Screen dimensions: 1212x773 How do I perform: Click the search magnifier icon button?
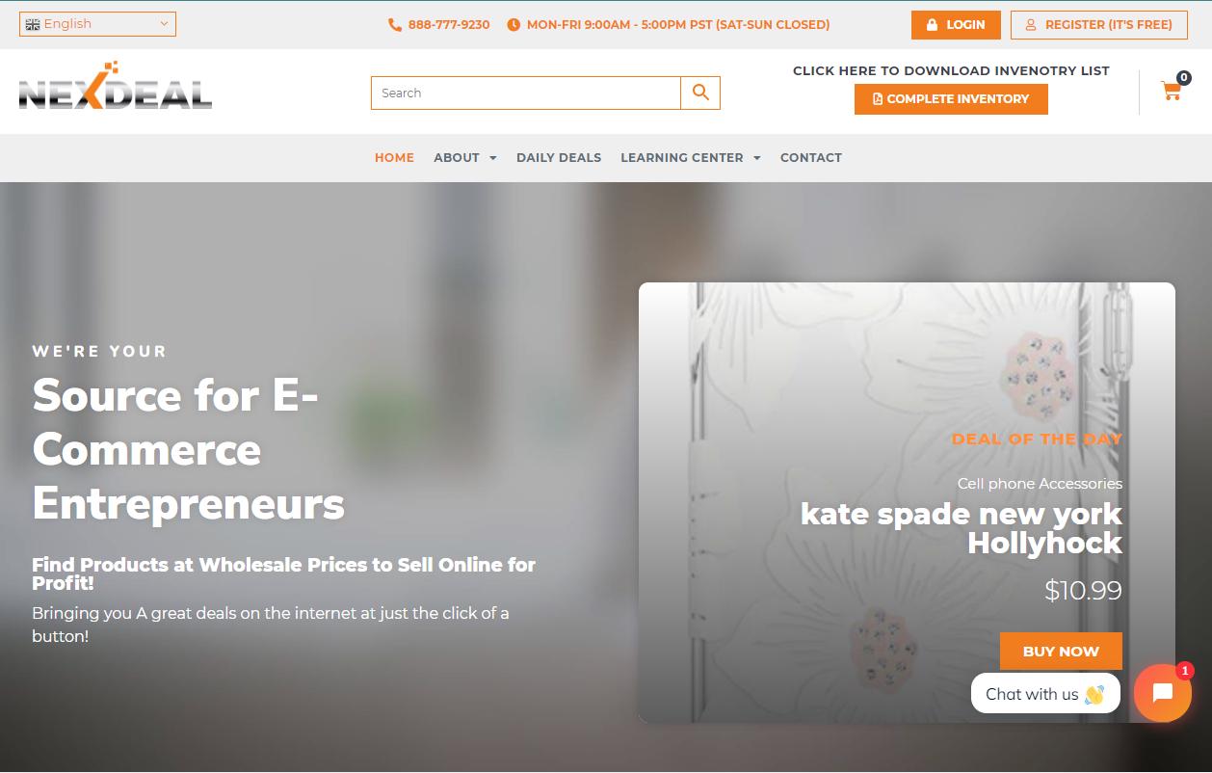coord(700,93)
